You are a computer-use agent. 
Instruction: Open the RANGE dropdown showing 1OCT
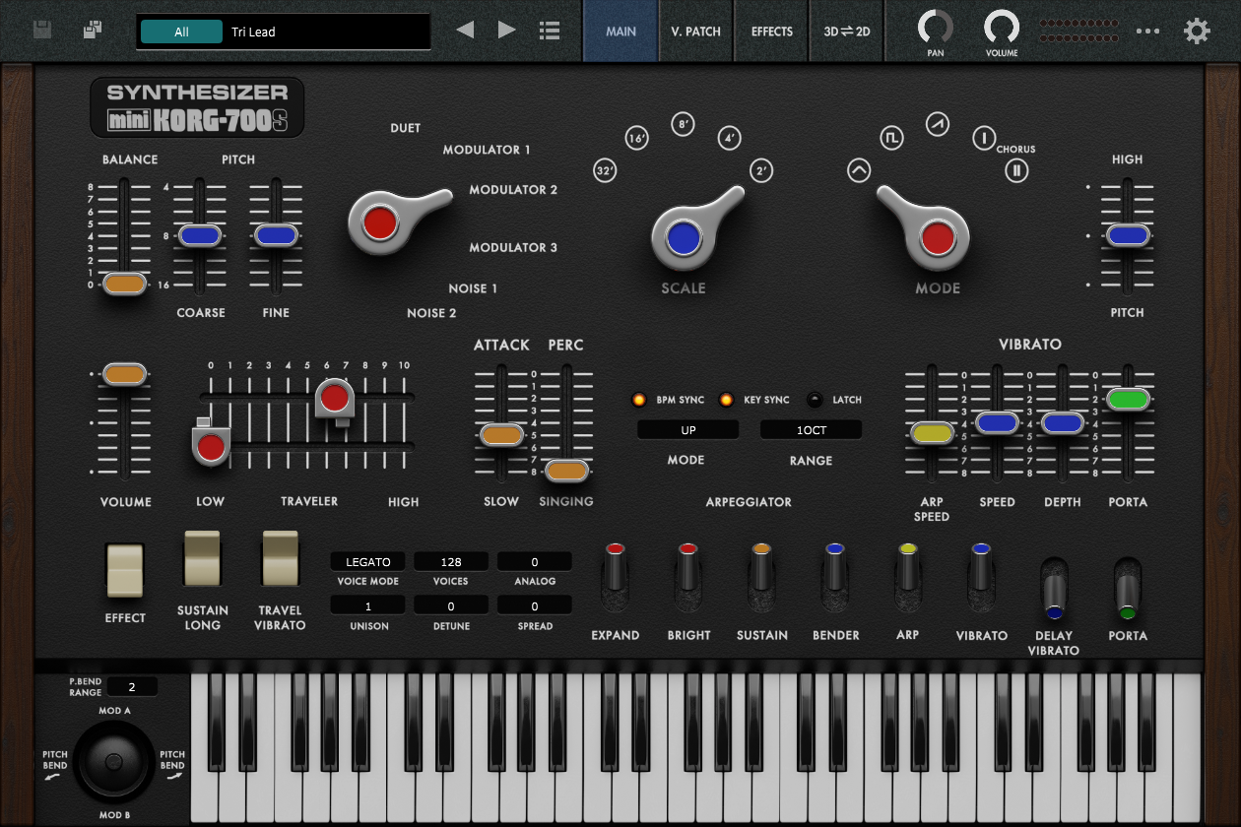pyautogui.click(x=810, y=429)
